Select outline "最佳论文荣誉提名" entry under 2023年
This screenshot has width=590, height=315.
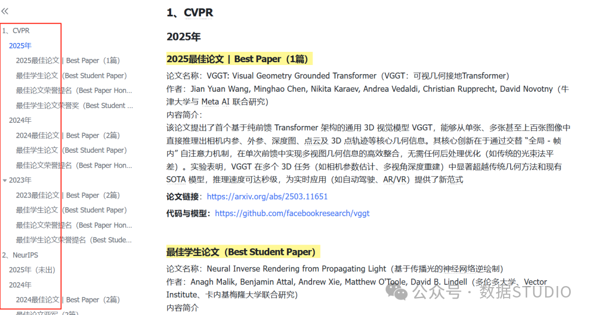74,225
